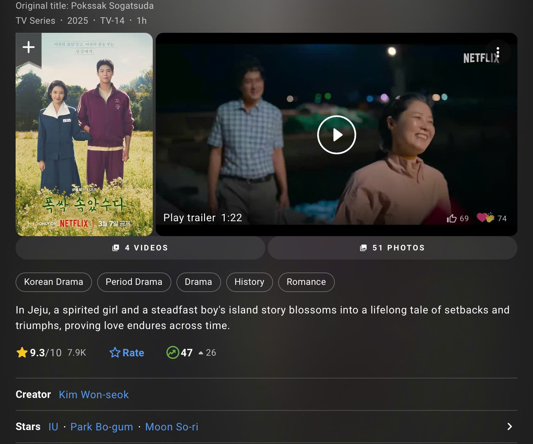
Task: Click the popularity change value 26
Action: [x=211, y=353]
